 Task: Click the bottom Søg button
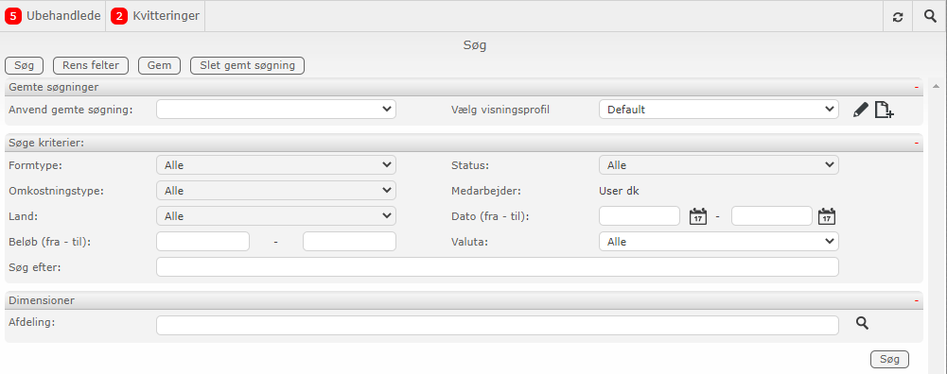coord(889,360)
